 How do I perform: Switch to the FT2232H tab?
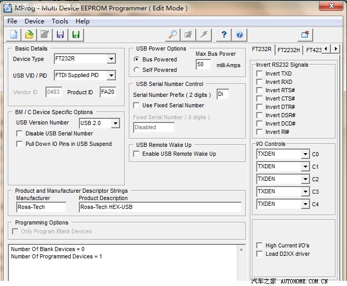288,50
